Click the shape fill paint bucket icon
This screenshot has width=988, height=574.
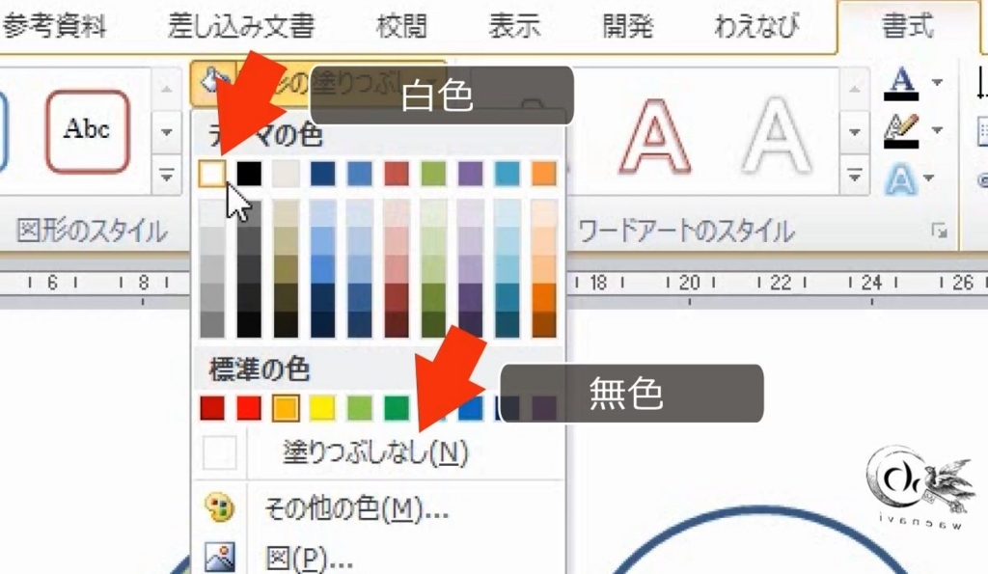213,82
